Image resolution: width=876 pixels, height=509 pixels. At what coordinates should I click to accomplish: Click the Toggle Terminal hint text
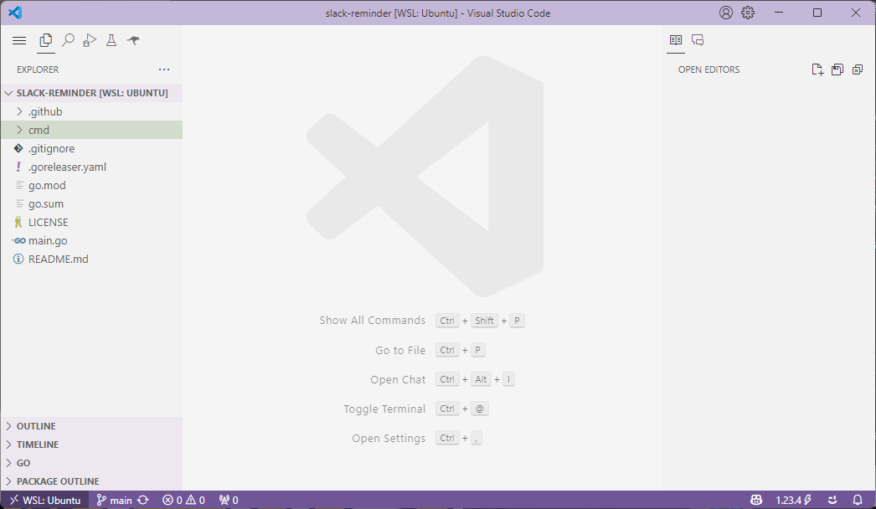click(x=384, y=409)
